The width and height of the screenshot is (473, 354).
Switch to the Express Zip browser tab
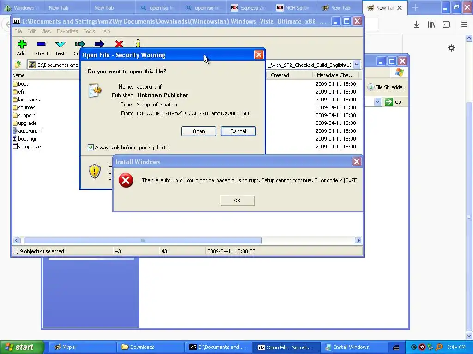(249, 8)
